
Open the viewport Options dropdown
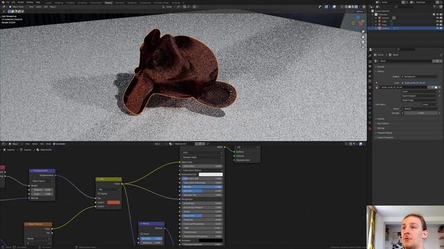[x=360, y=12]
